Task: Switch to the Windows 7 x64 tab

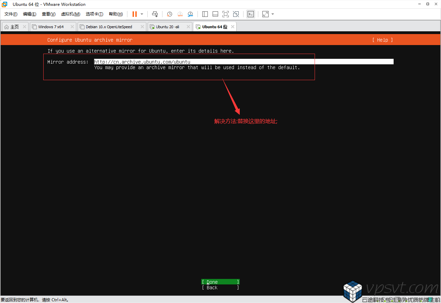Action: [52, 26]
